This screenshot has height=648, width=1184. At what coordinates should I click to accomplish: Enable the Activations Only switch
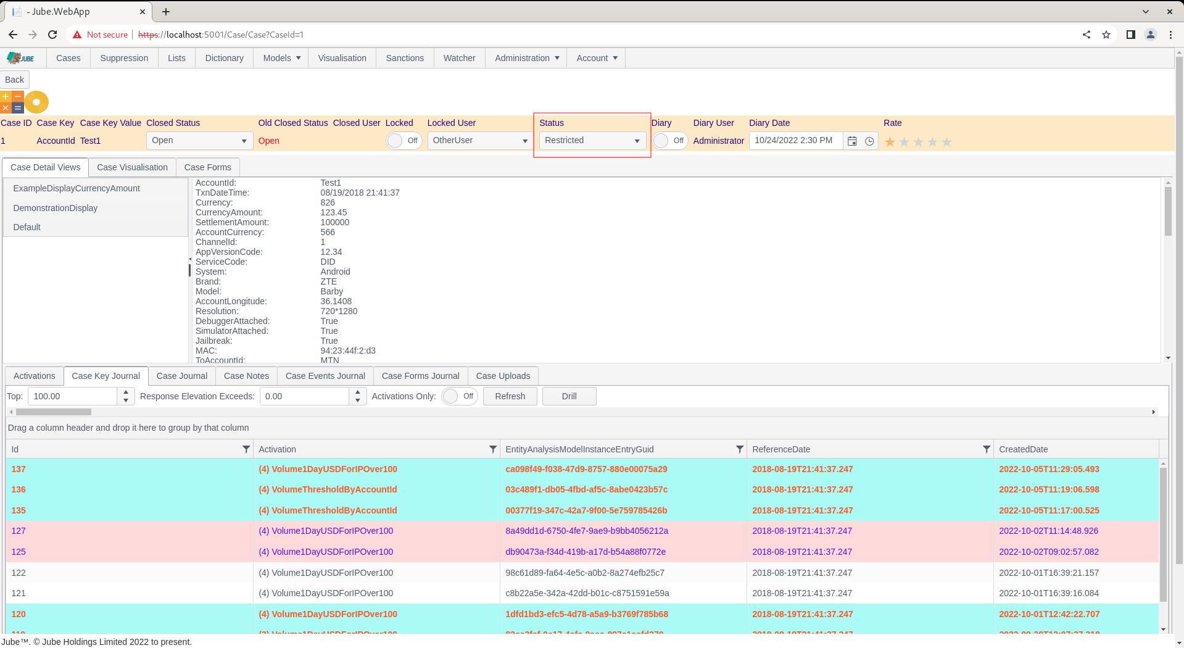tap(460, 396)
